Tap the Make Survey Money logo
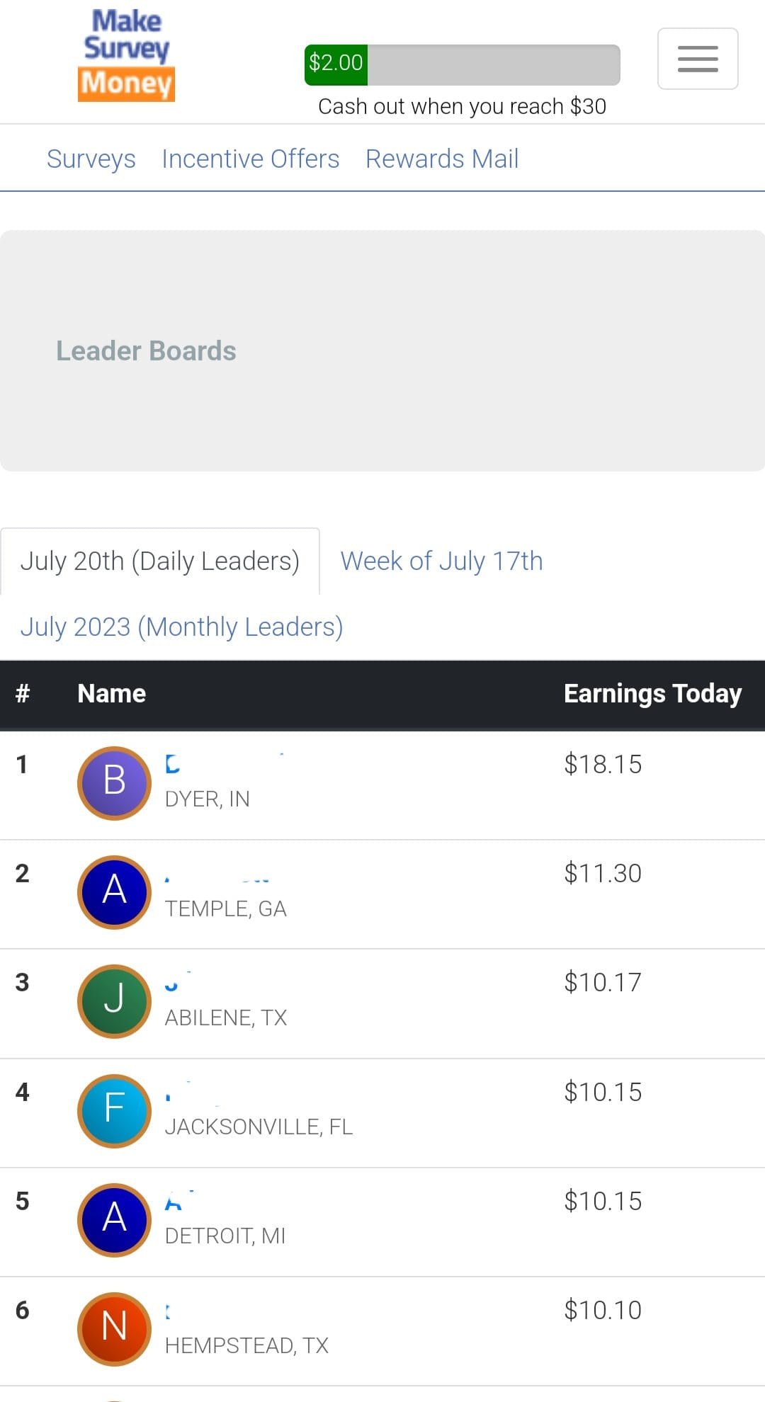Viewport: 765px width, 1402px height. click(x=126, y=55)
